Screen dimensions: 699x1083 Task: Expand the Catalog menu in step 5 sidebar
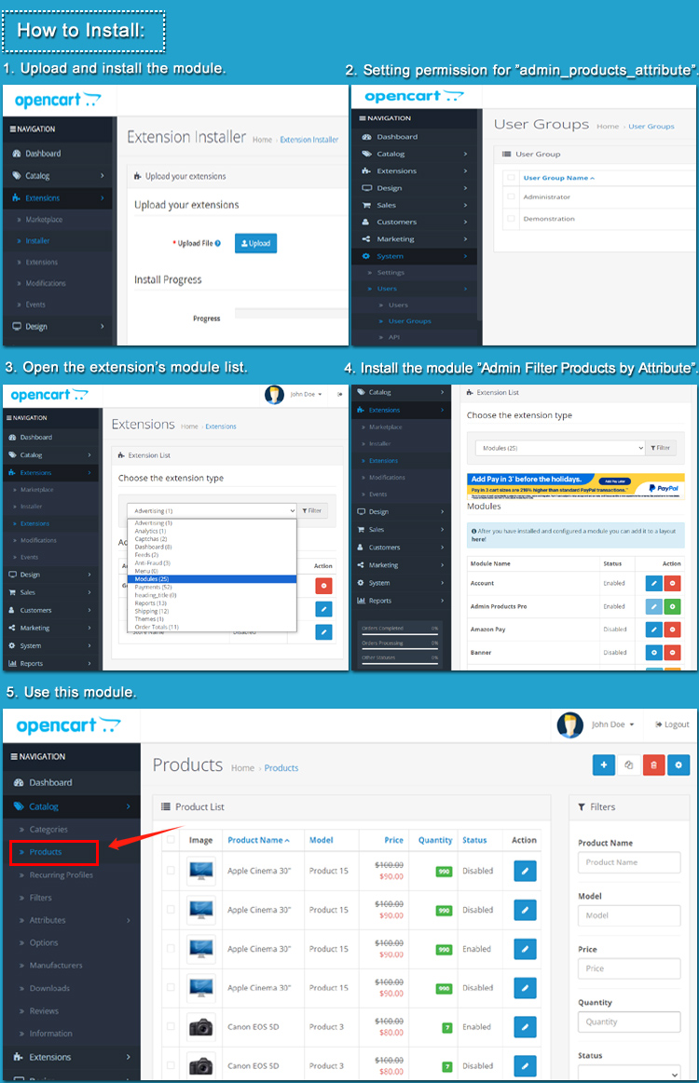tap(71, 806)
